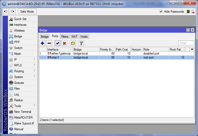Open the Switch menu item
Viewport: 198px width, 136px height.
tap(23, 48)
